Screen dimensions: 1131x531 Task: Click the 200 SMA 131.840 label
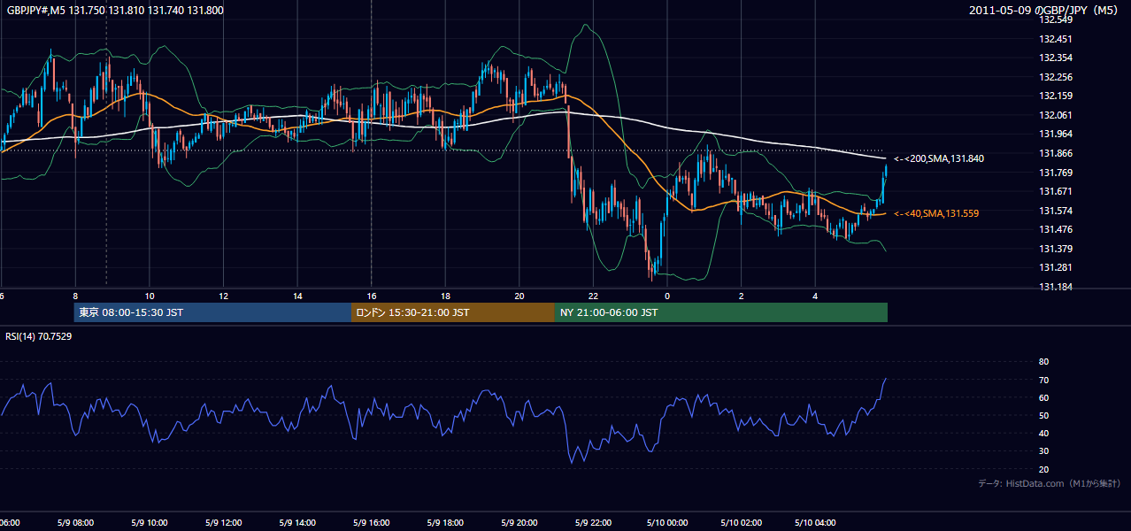(x=939, y=158)
